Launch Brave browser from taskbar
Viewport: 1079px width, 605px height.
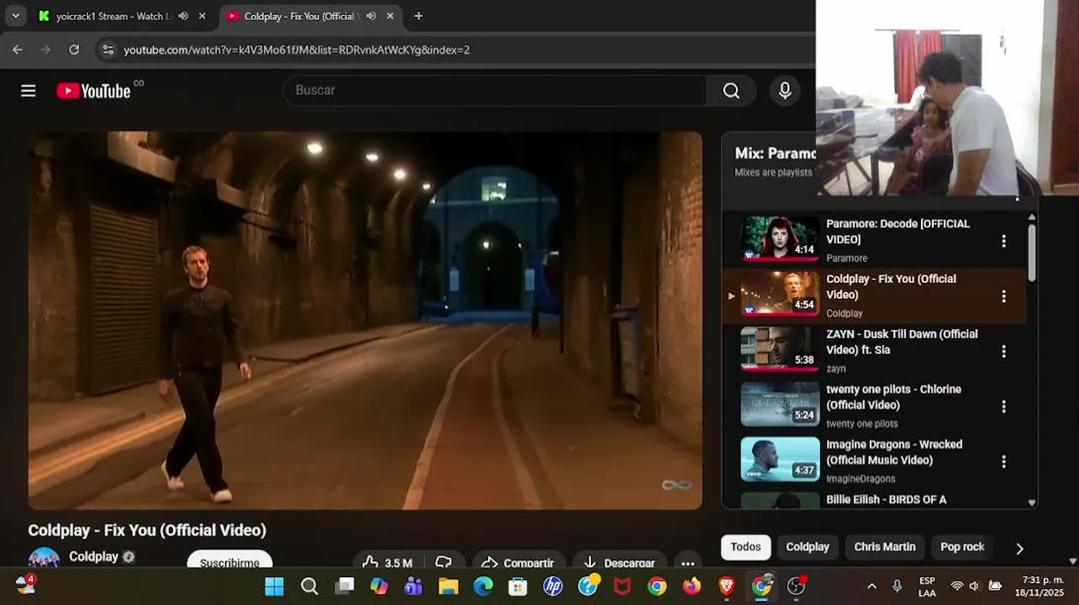726,587
